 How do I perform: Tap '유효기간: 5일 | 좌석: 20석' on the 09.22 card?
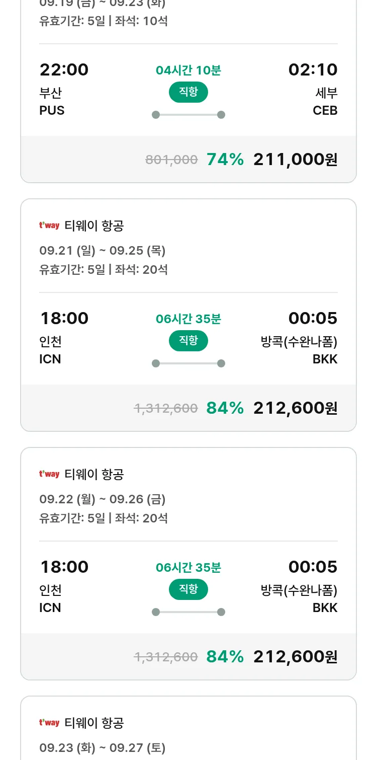(104, 518)
